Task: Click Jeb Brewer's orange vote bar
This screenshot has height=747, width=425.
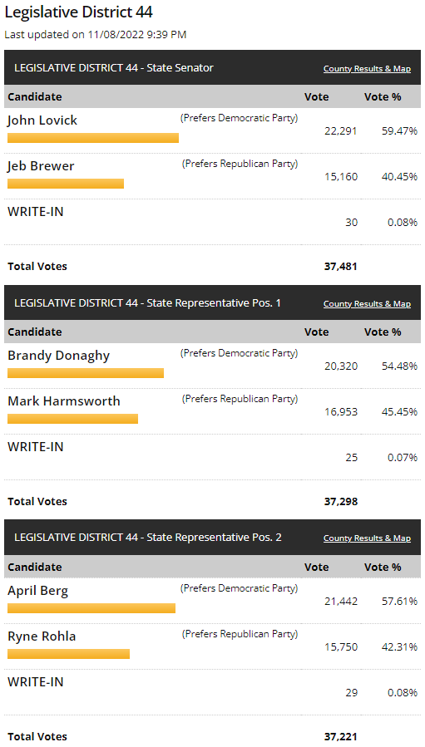Action: pyautogui.click(x=66, y=184)
